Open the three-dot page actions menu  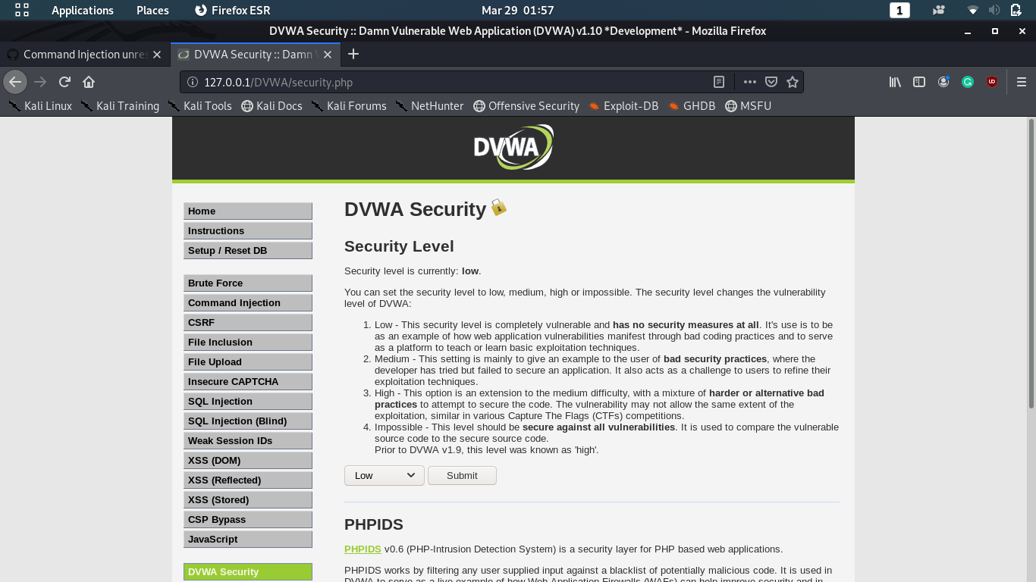click(749, 81)
